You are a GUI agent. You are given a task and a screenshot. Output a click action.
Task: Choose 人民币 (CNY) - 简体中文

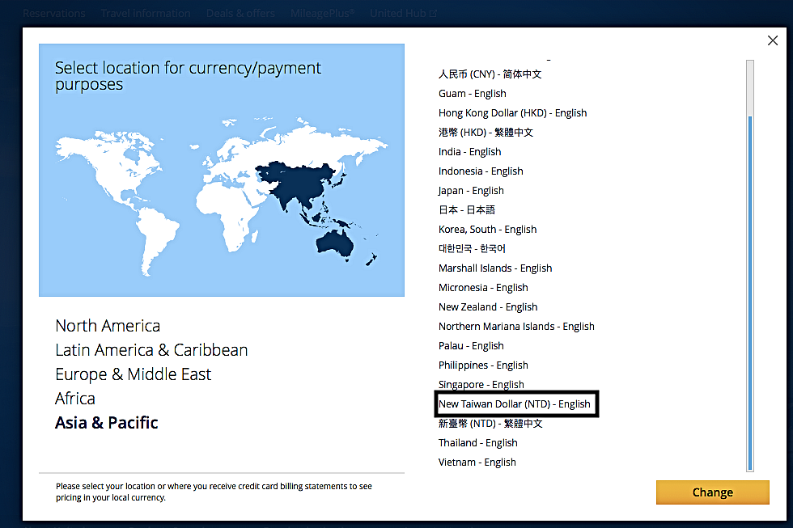click(490, 74)
